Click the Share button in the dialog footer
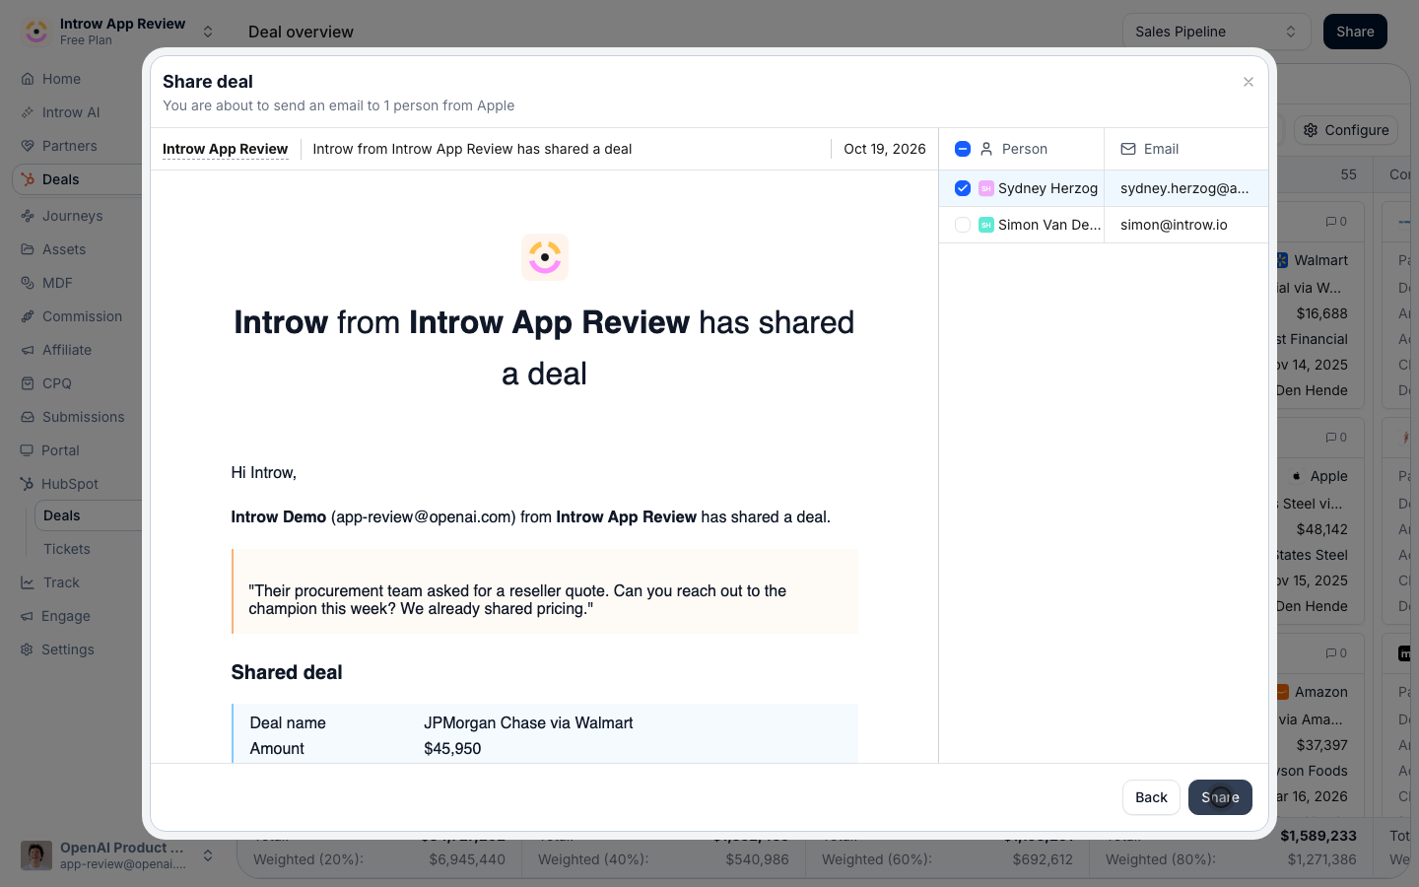Image resolution: width=1419 pixels, height=887 pixels. coord(1220,797)
